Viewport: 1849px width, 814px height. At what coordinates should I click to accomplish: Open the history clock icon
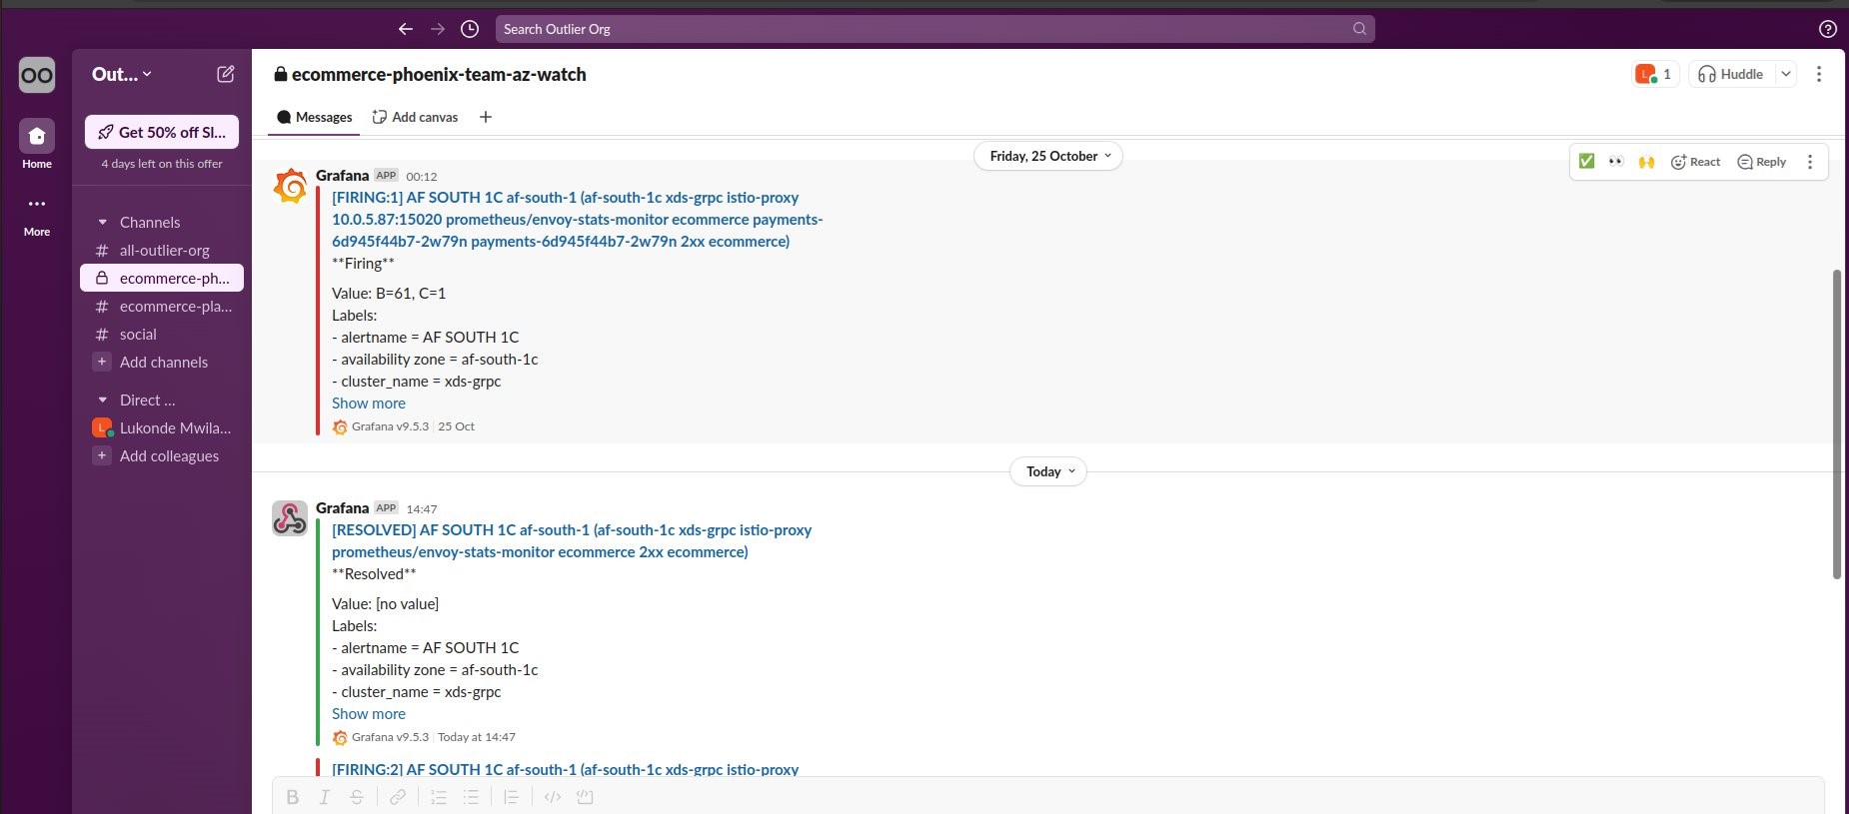pyautogui.click(x=470, y=29)
